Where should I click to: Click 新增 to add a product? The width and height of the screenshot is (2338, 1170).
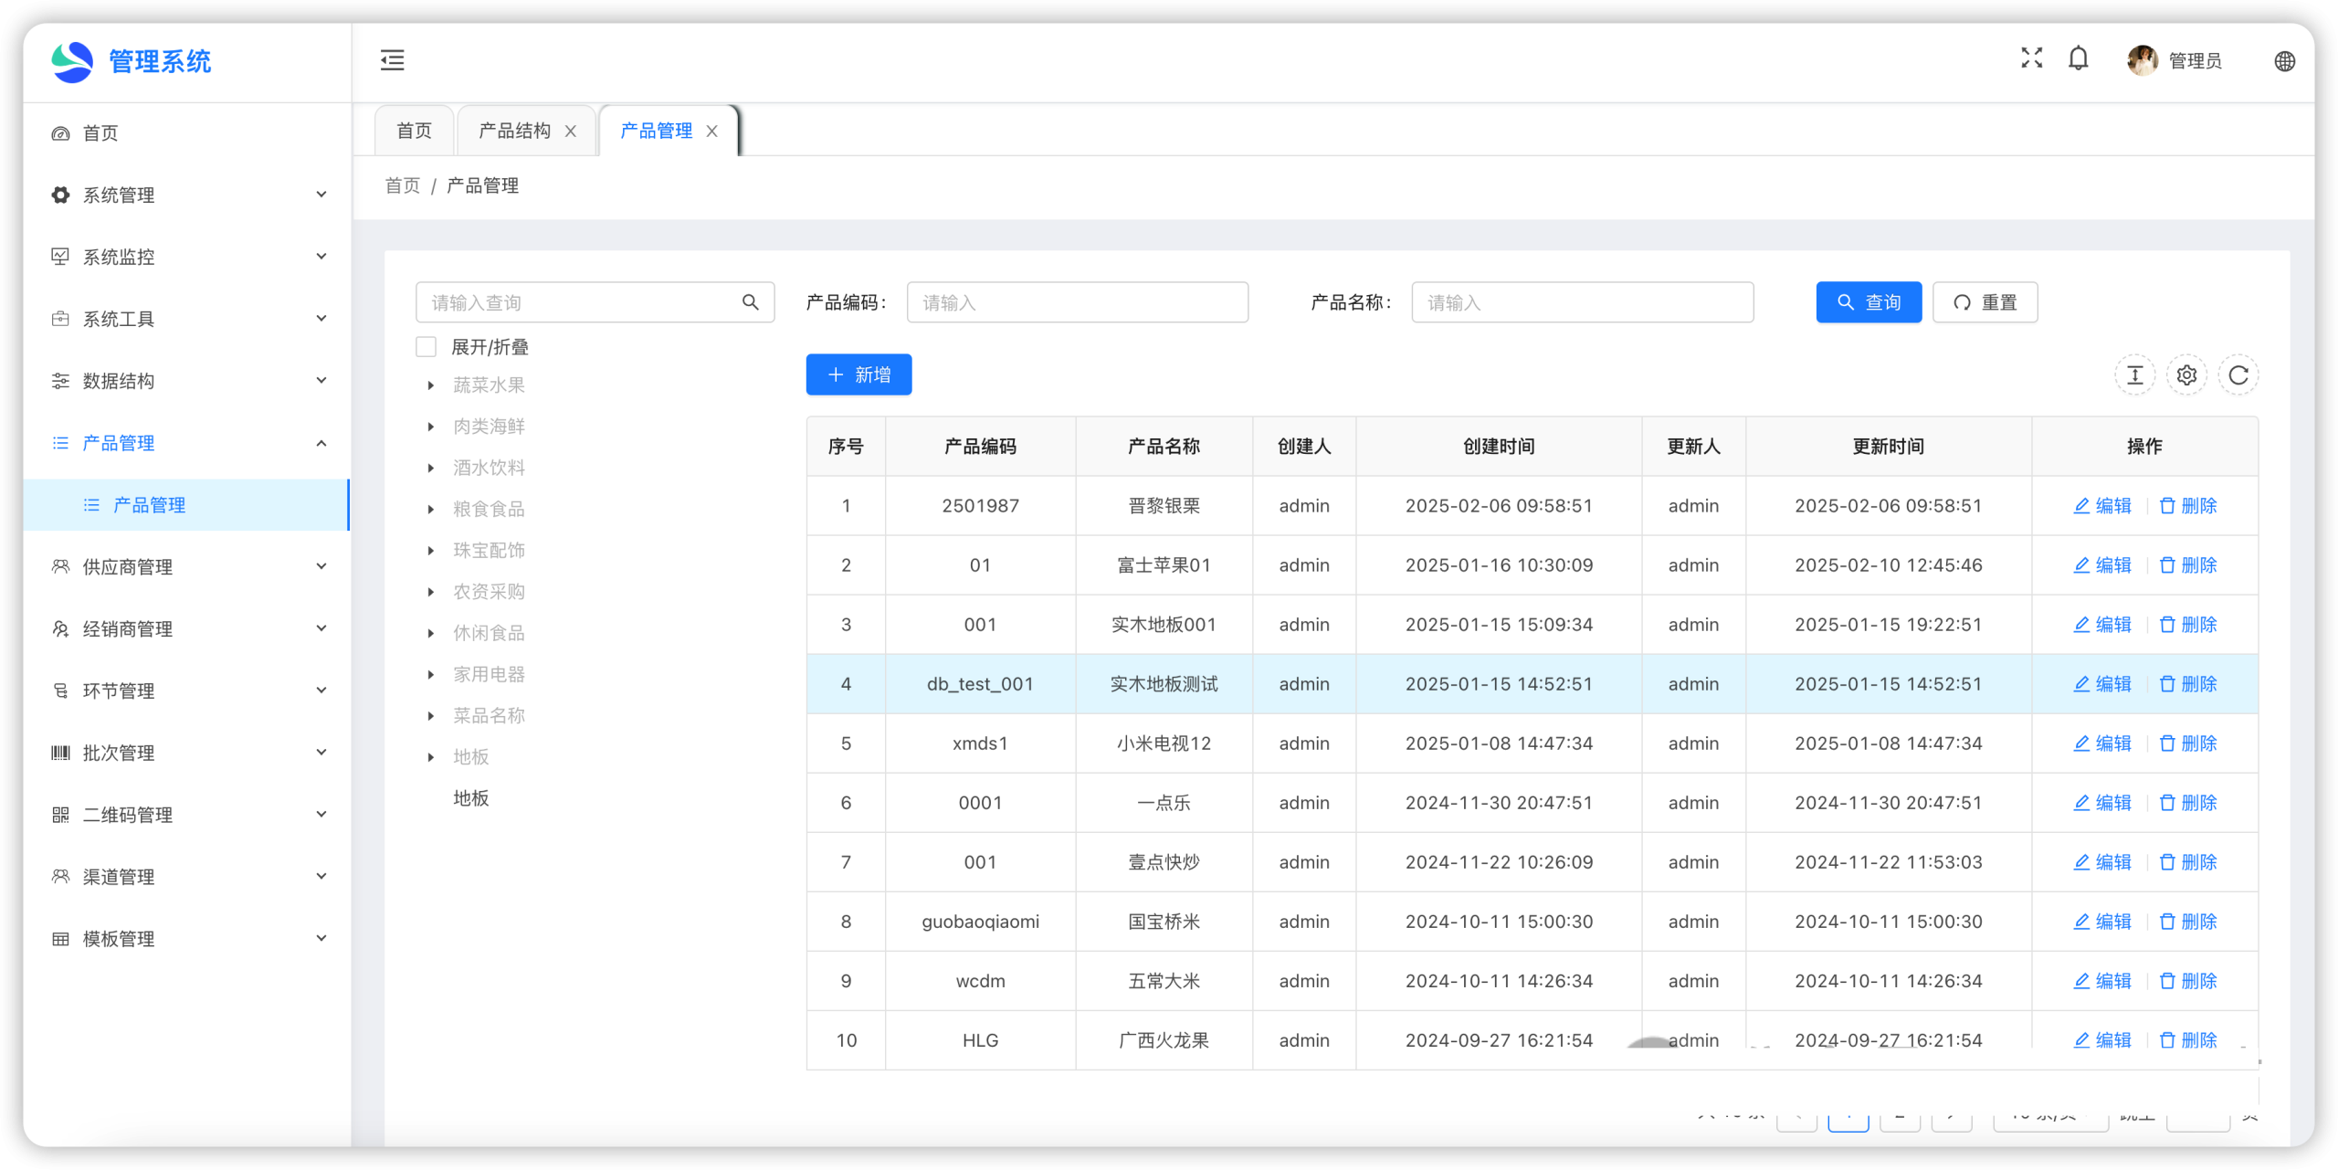point(858,375)
